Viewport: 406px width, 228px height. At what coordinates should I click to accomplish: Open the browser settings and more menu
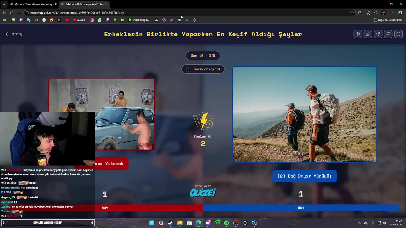point(391,13)
